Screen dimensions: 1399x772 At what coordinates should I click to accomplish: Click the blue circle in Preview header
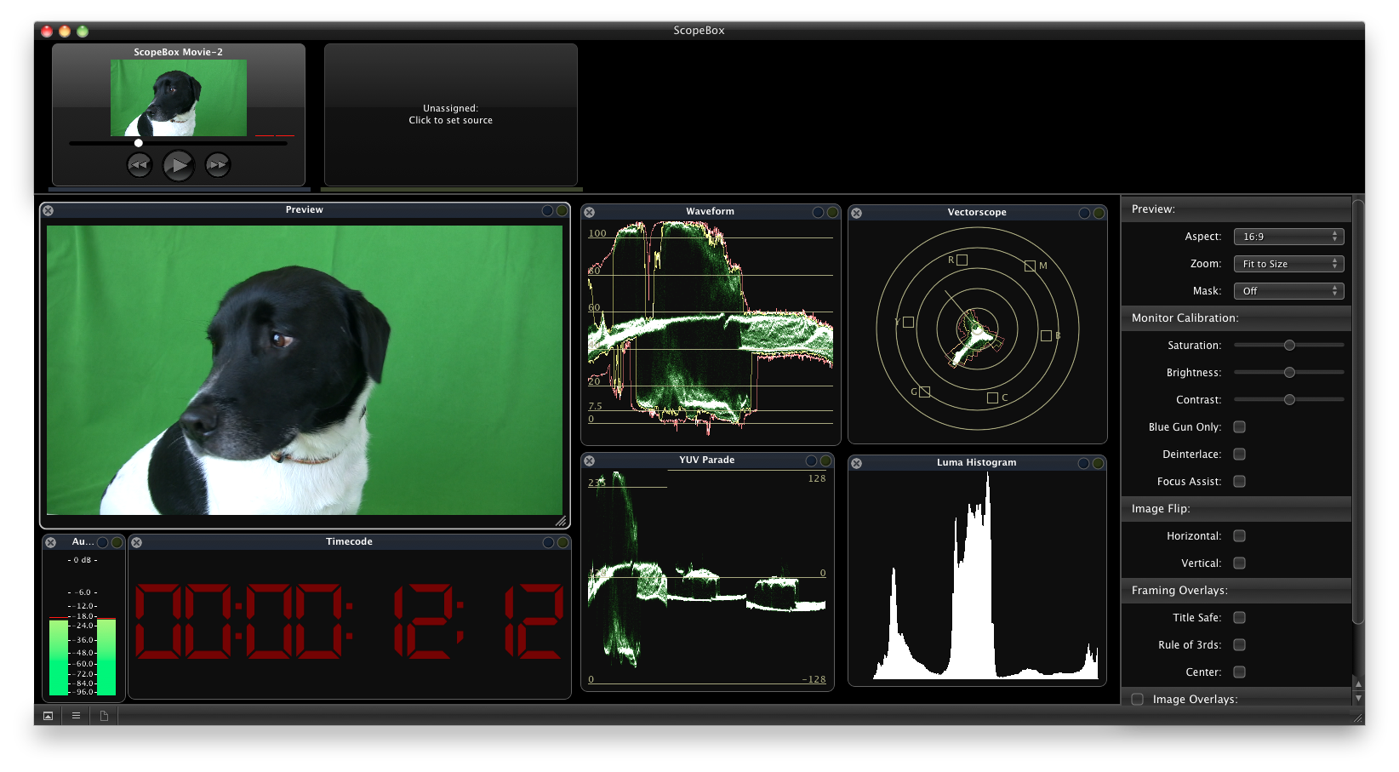tap(548, 210)
